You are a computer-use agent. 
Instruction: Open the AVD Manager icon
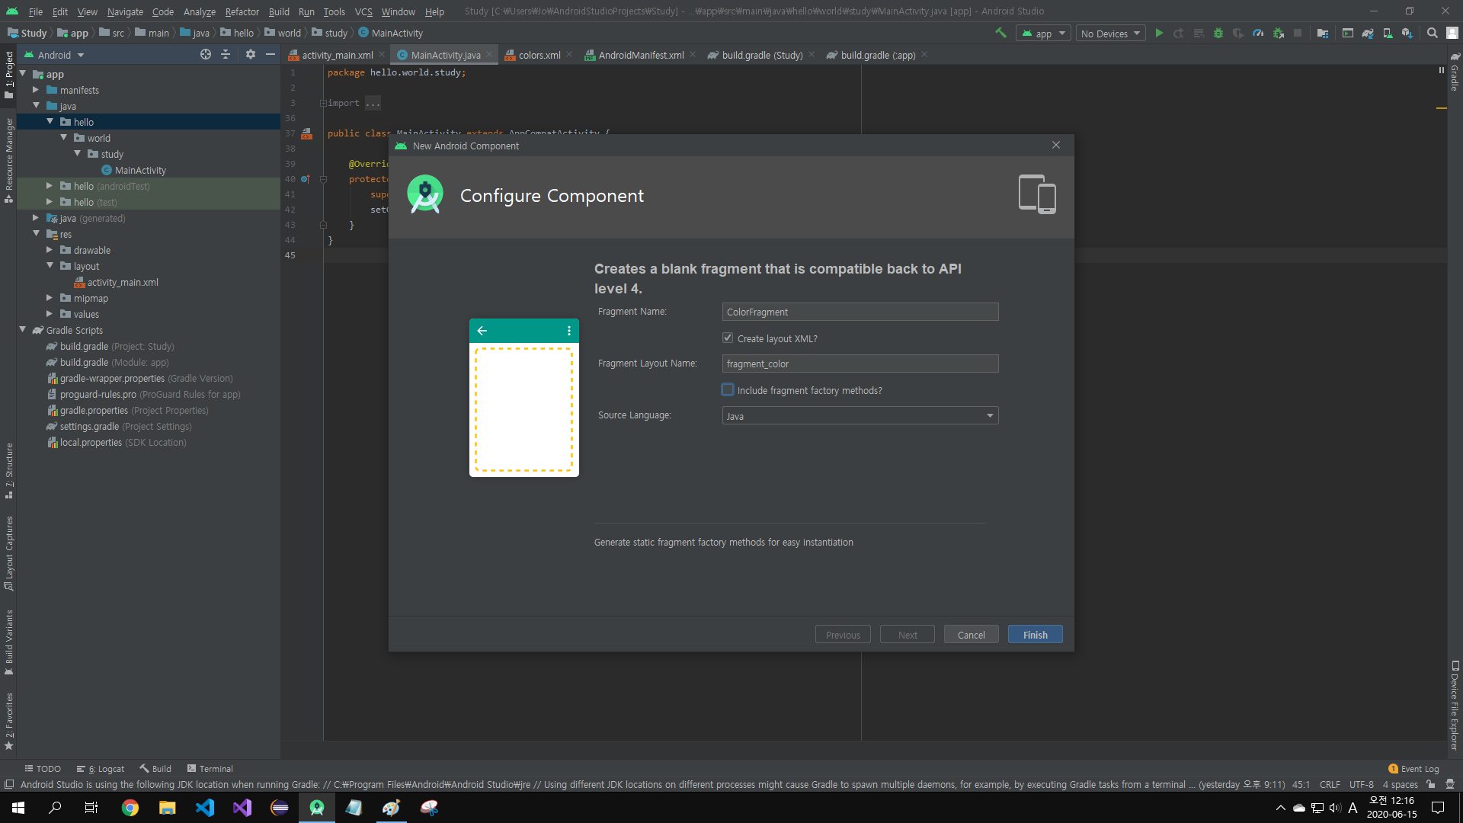1388,33
